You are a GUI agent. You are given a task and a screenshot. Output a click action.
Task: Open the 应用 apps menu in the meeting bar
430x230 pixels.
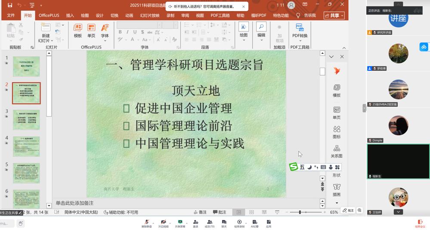[269, 224]
